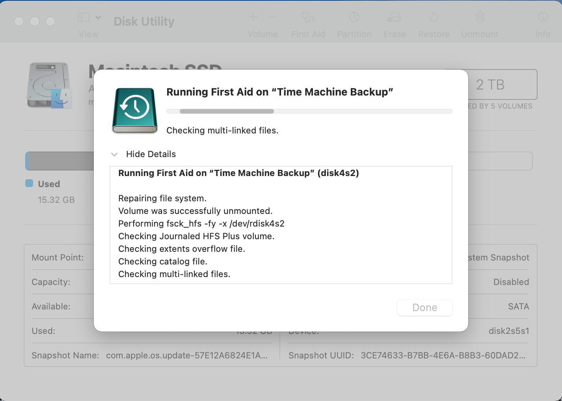Select log line 'Checking extents overflow file.'

click(x=182, y=249)
